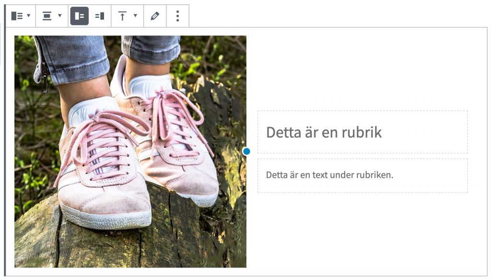Select show media on left
The height and width of the screenshot is (280, 491).
pos(80,16)
